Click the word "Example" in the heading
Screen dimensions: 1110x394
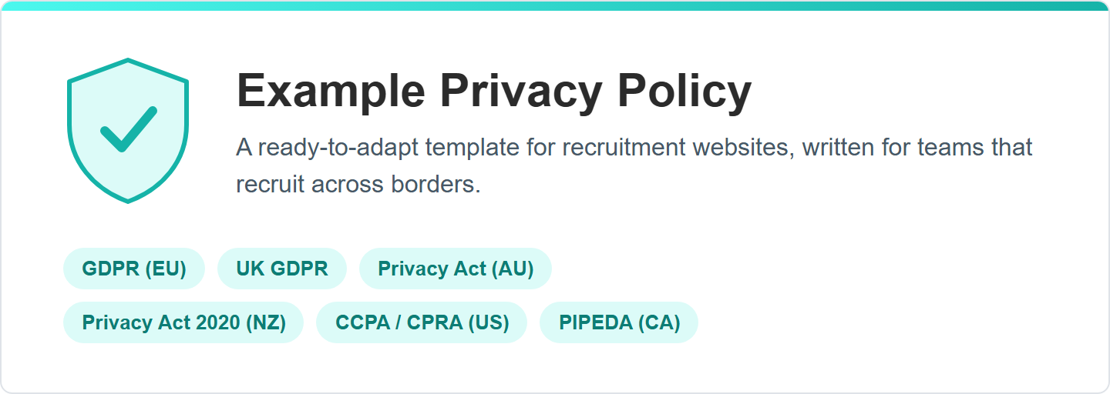(331, 91)
